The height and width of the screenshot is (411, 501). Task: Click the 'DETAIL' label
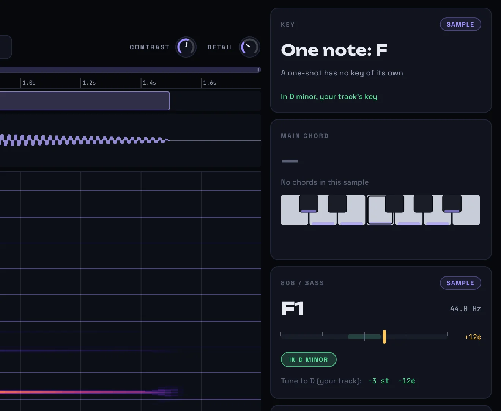tap(220, 47)
